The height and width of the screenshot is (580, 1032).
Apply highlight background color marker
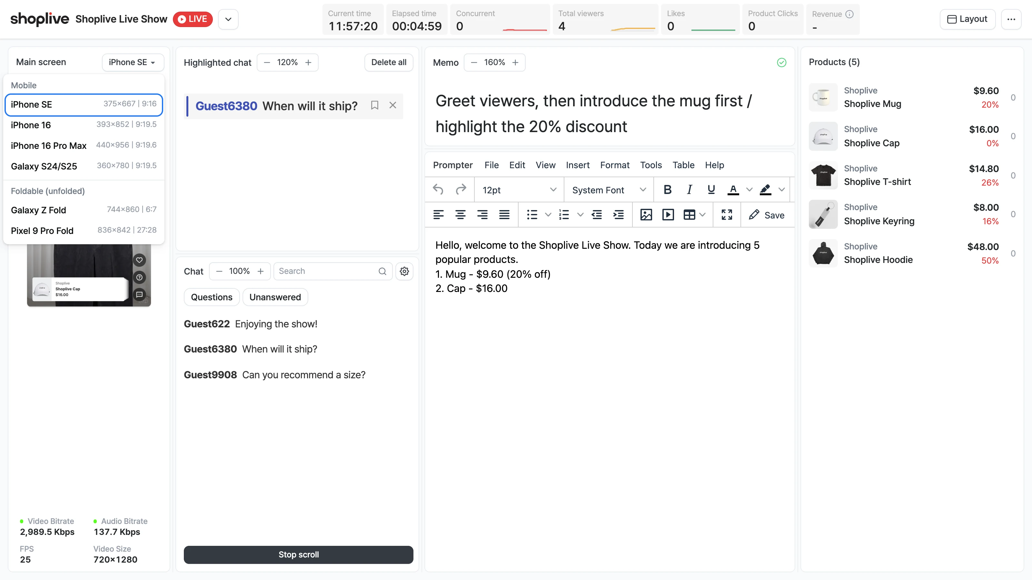765,190
